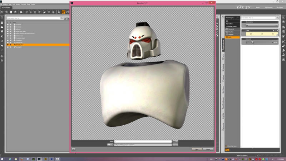
Task: Click the search magnifier in Scene pane
Action: tap(62, 18)
